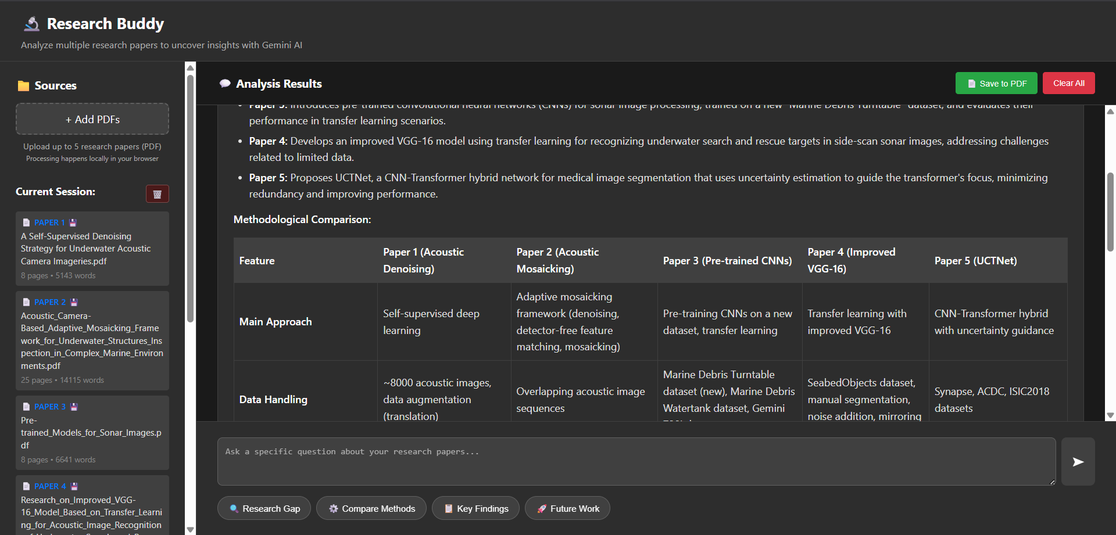The image size is (1116, 535).
Task: Click the floppy disk icon next to PAPER 3
Action: point(74,407)
